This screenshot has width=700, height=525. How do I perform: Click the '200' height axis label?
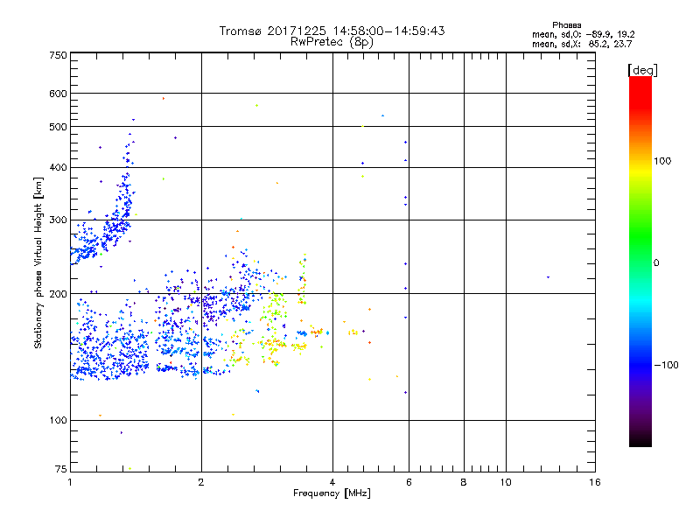pyautogui.click(x=58, y=294)
